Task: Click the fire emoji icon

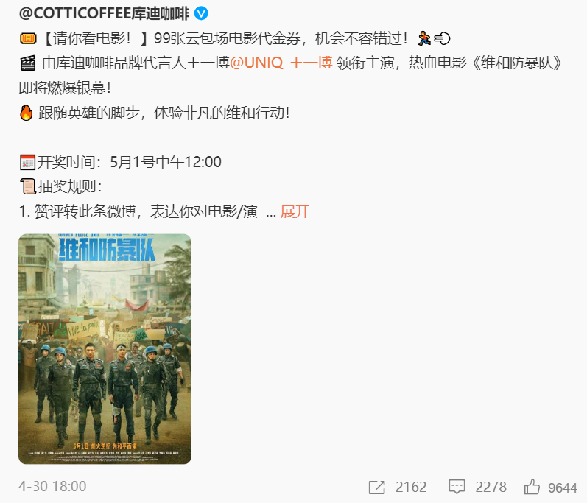Action: (27, 113)
